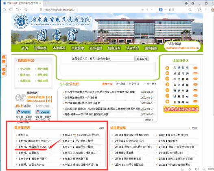Go to 首页 in the green navigation bar
214x171 pixels.
(25, 48)
